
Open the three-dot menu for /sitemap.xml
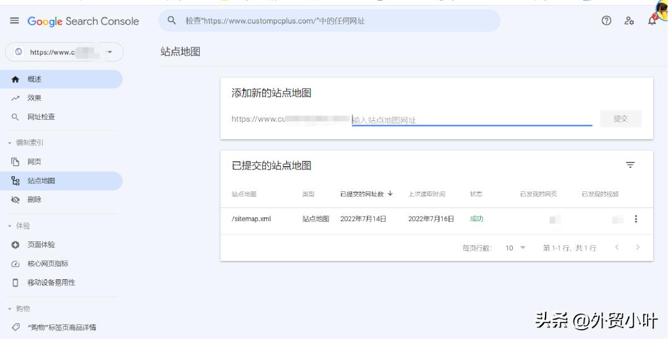[x=636, y=219]
